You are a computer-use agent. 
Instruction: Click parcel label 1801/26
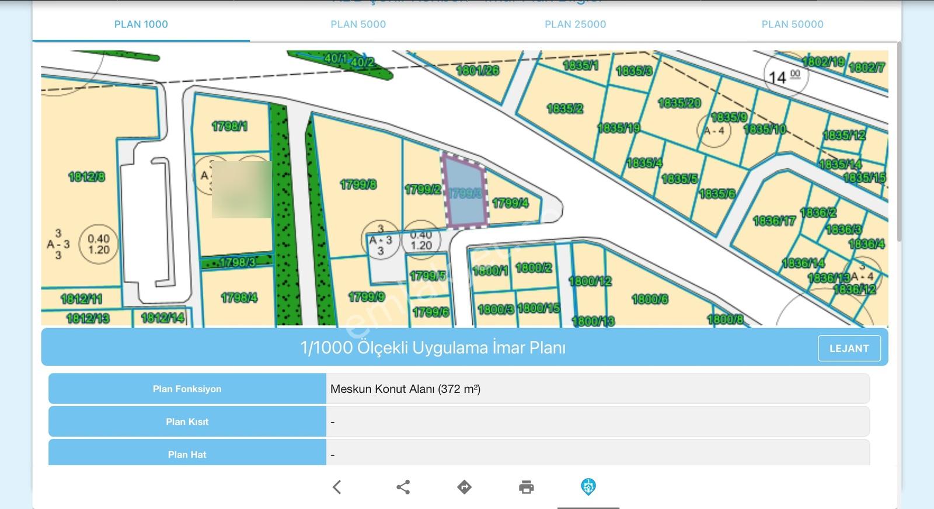click(x=478, y=71)
